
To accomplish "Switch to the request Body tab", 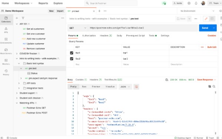I will (x=119, y=35).
